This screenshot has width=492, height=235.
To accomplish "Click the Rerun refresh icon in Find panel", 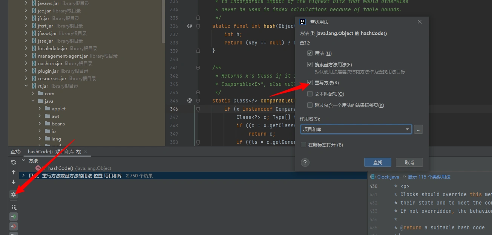I will [14, 162].
